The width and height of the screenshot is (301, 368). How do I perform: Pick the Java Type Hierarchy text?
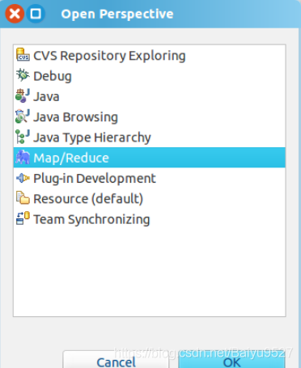pyautogui.click(x=92, y=137)
